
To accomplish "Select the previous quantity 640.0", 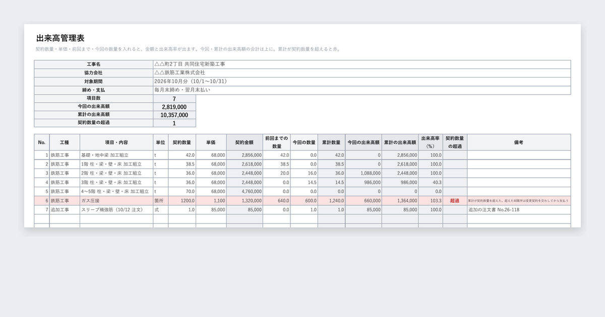I will 277,201.
